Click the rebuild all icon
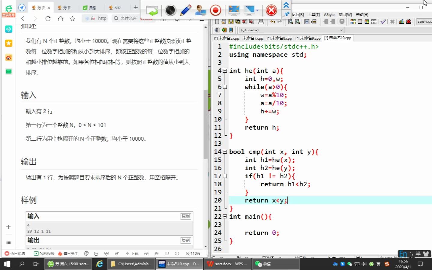 point(373,22)
